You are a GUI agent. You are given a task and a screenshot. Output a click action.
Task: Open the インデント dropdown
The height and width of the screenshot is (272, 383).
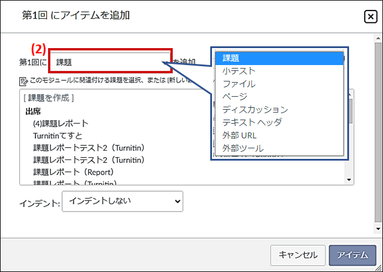122,201
